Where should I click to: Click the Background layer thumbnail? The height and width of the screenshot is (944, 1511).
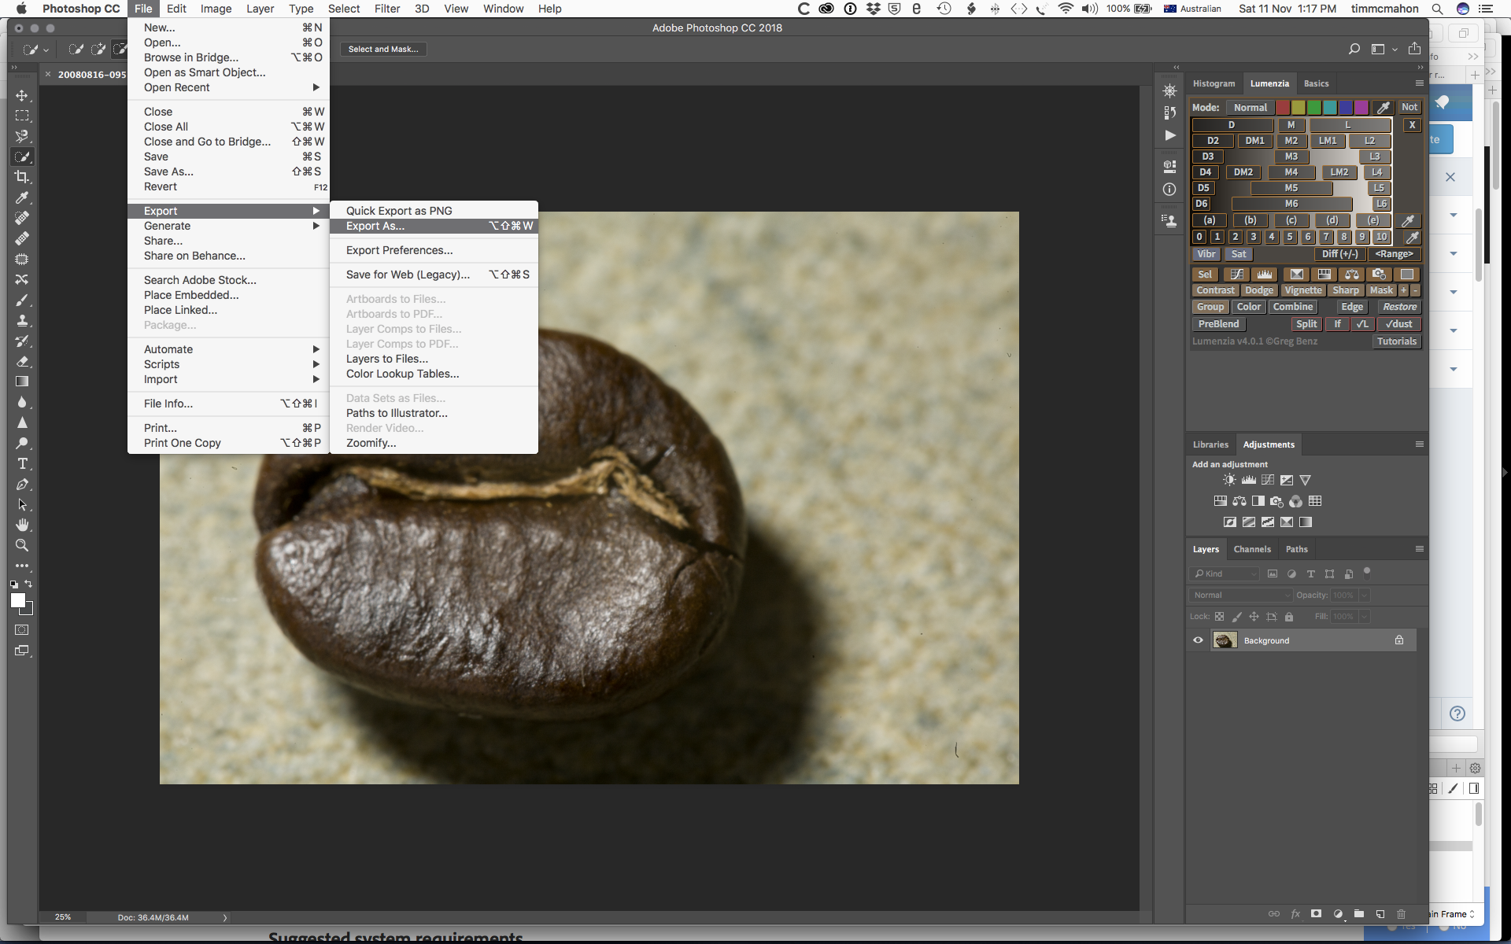point(1225,640)
